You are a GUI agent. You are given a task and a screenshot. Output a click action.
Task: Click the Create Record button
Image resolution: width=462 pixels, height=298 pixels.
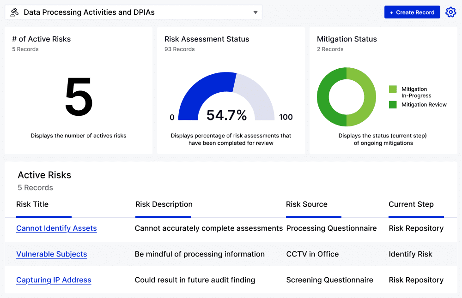412,12
